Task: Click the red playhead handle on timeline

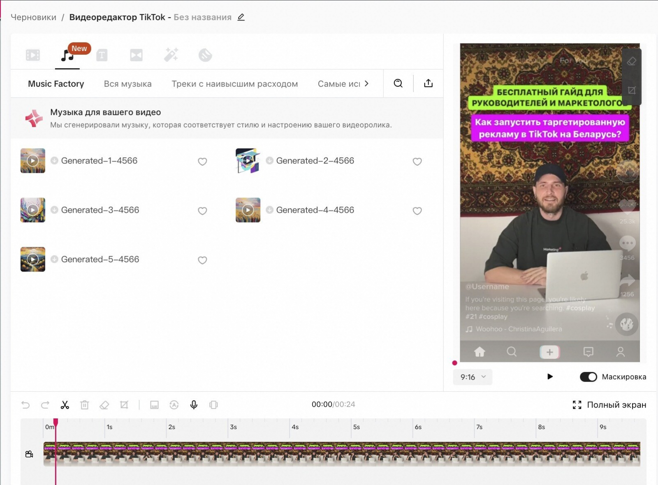Action: tap(56, 422)
